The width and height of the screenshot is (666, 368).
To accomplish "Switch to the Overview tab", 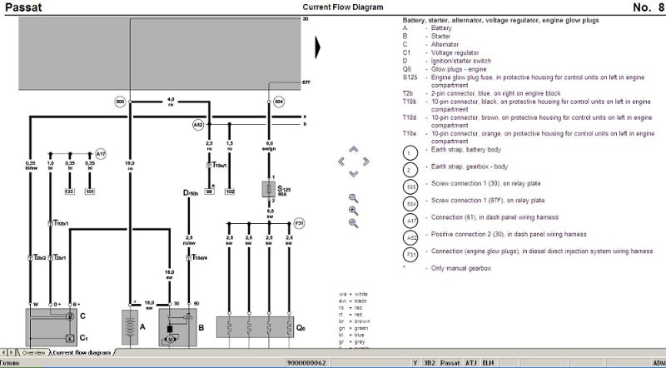I will click(33, 353).
